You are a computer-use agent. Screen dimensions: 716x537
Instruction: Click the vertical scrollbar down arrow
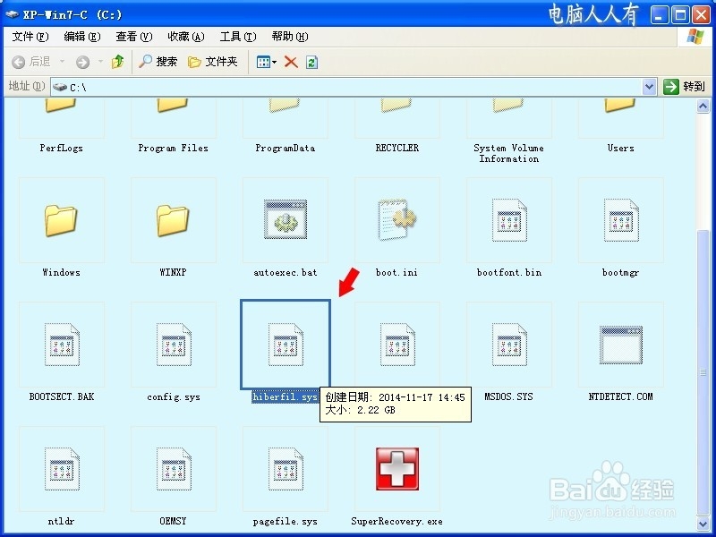703,524
